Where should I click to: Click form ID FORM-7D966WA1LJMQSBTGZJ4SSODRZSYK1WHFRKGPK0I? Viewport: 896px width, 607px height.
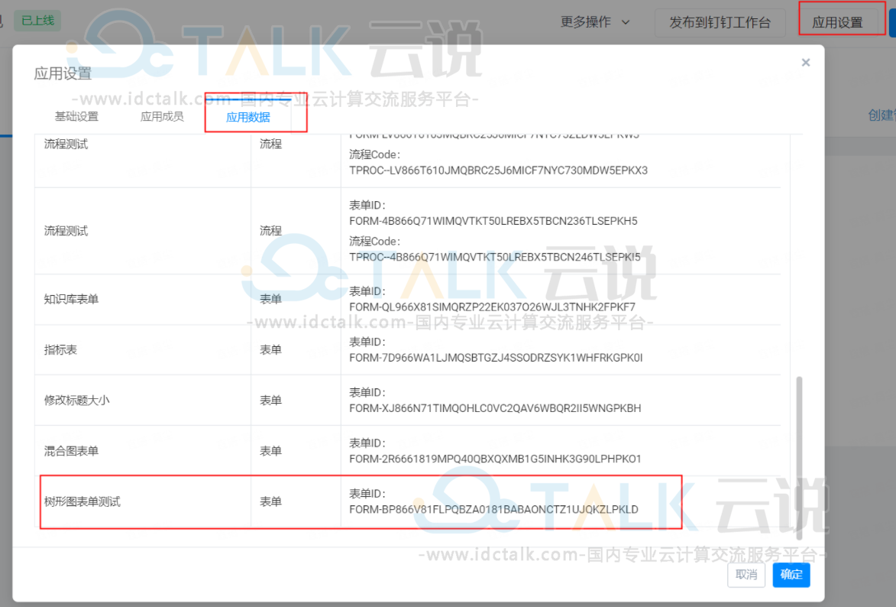pyautogui.click(x=496, y=358)
